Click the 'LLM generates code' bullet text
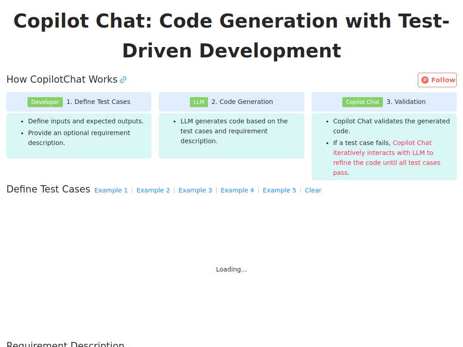 click(x=234, y=131)
